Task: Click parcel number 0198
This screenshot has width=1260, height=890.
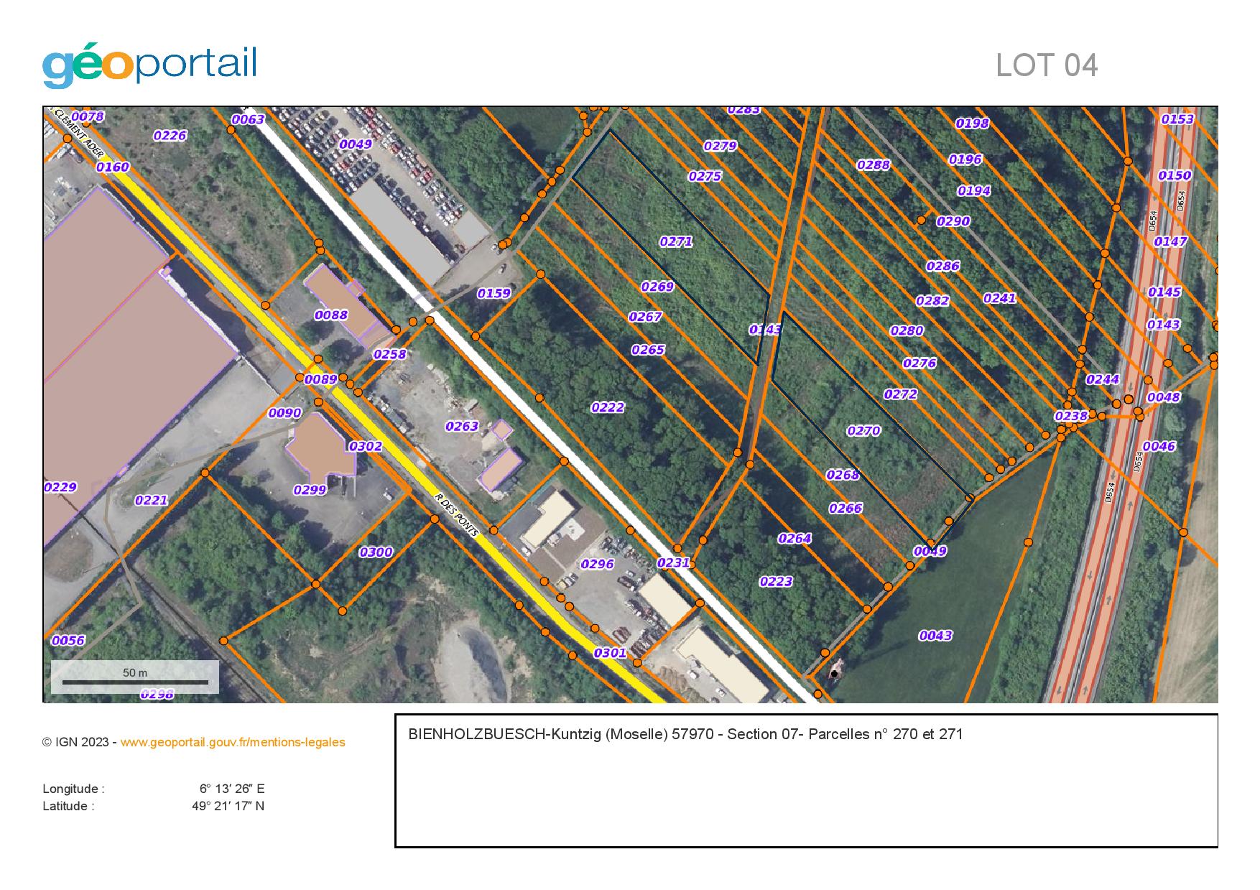Action: tap(972, 123)
